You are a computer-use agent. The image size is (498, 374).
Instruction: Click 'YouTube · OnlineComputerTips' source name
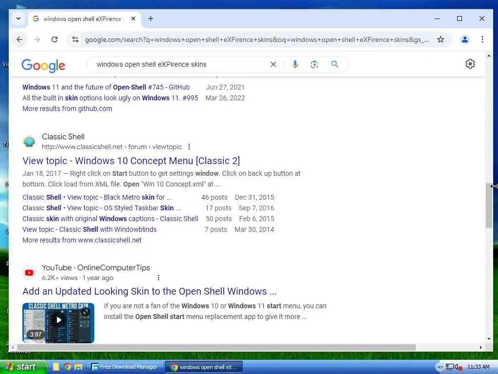click(96, 268)
